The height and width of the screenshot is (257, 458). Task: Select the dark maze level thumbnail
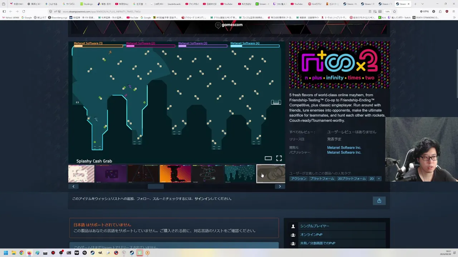click(x=208, y=173)
